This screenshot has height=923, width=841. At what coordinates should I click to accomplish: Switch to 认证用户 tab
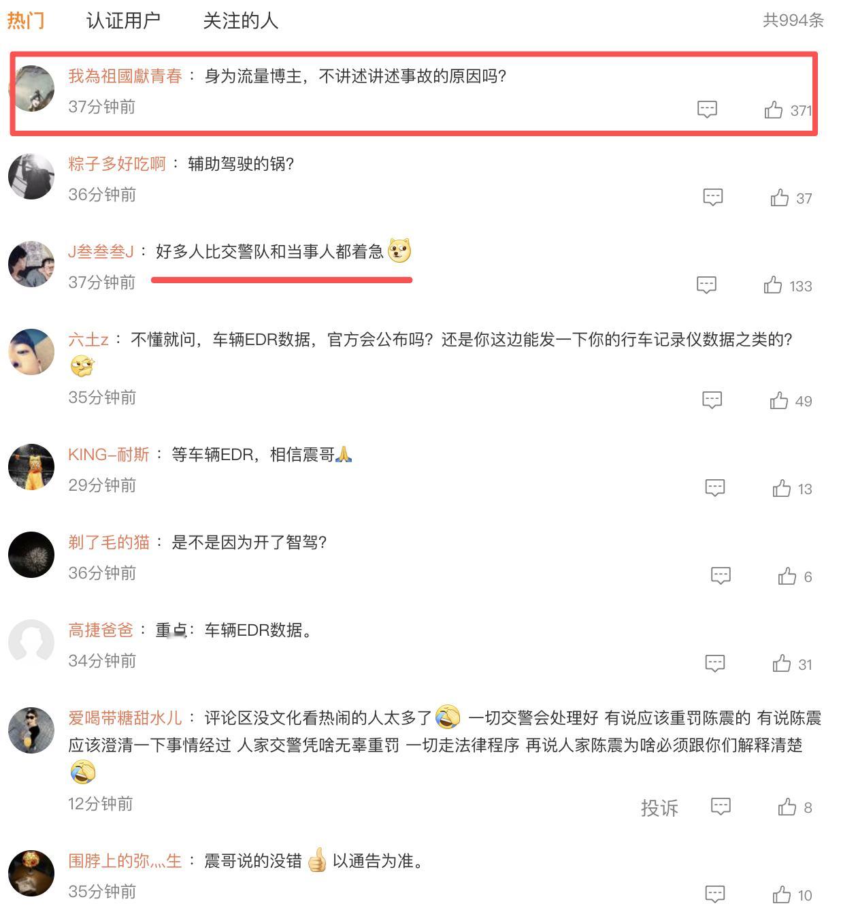123,20
